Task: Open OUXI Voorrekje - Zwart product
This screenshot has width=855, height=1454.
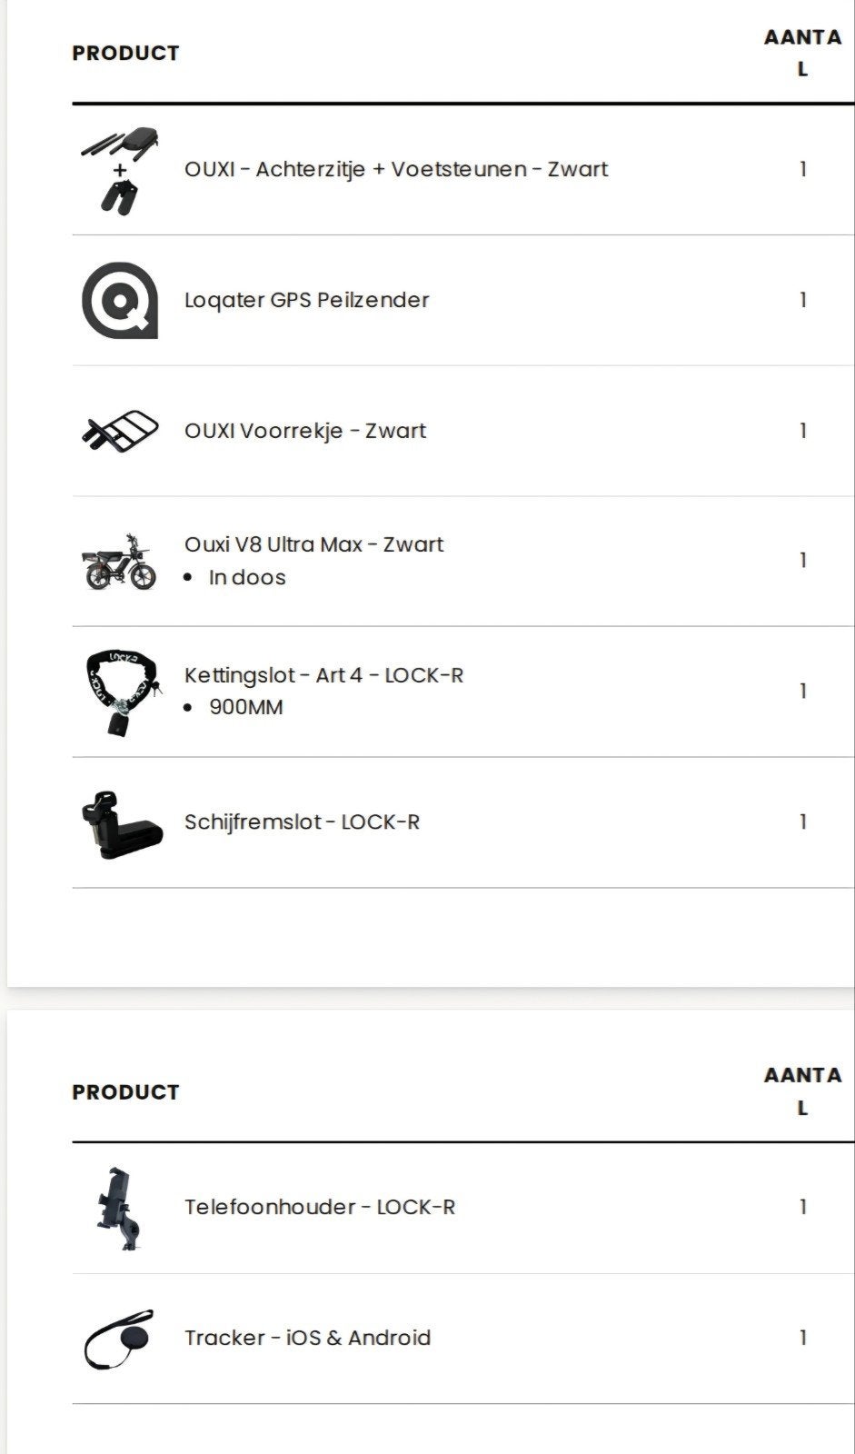Action: point(304,431)
